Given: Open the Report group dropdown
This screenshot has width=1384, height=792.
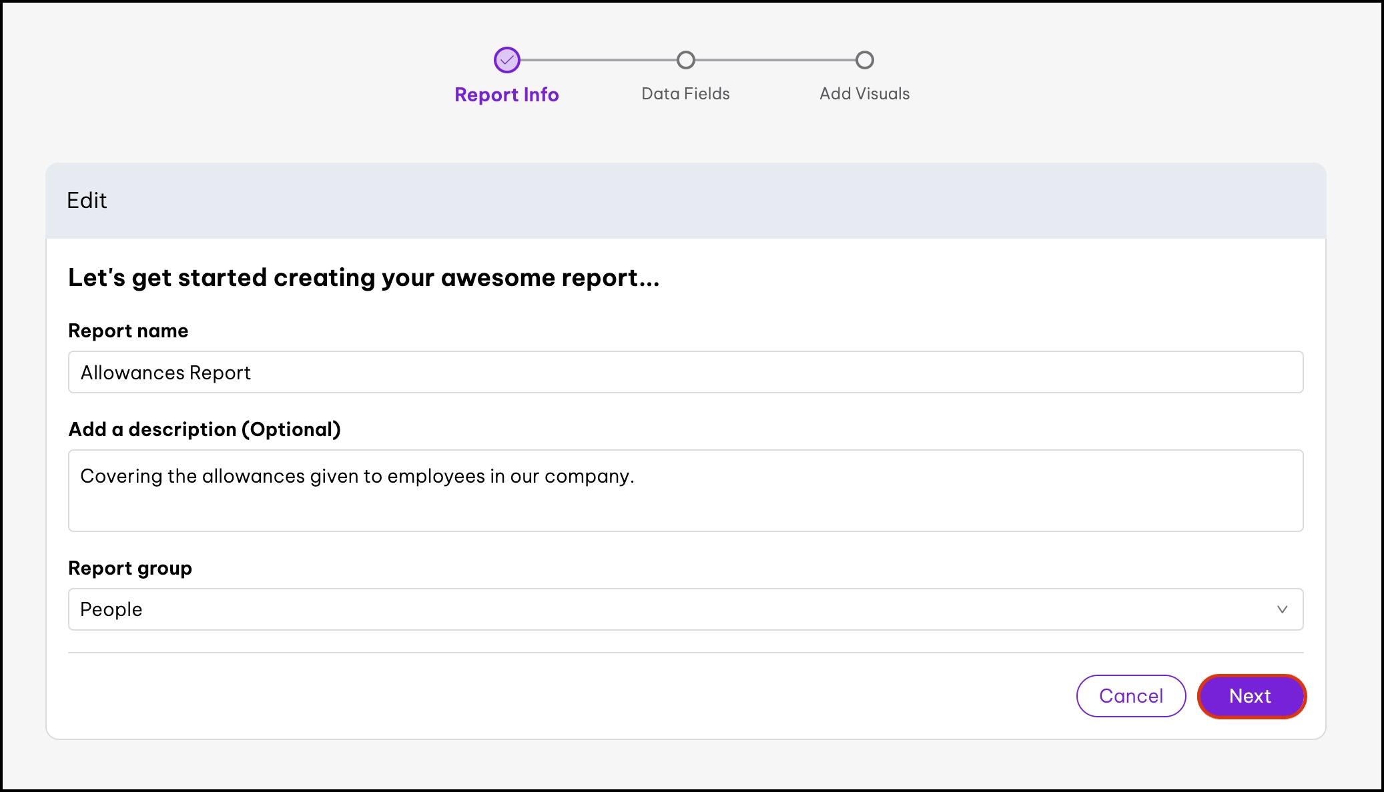Looking at the screenshot, I should pyautogui.click(x=685, y=609).
